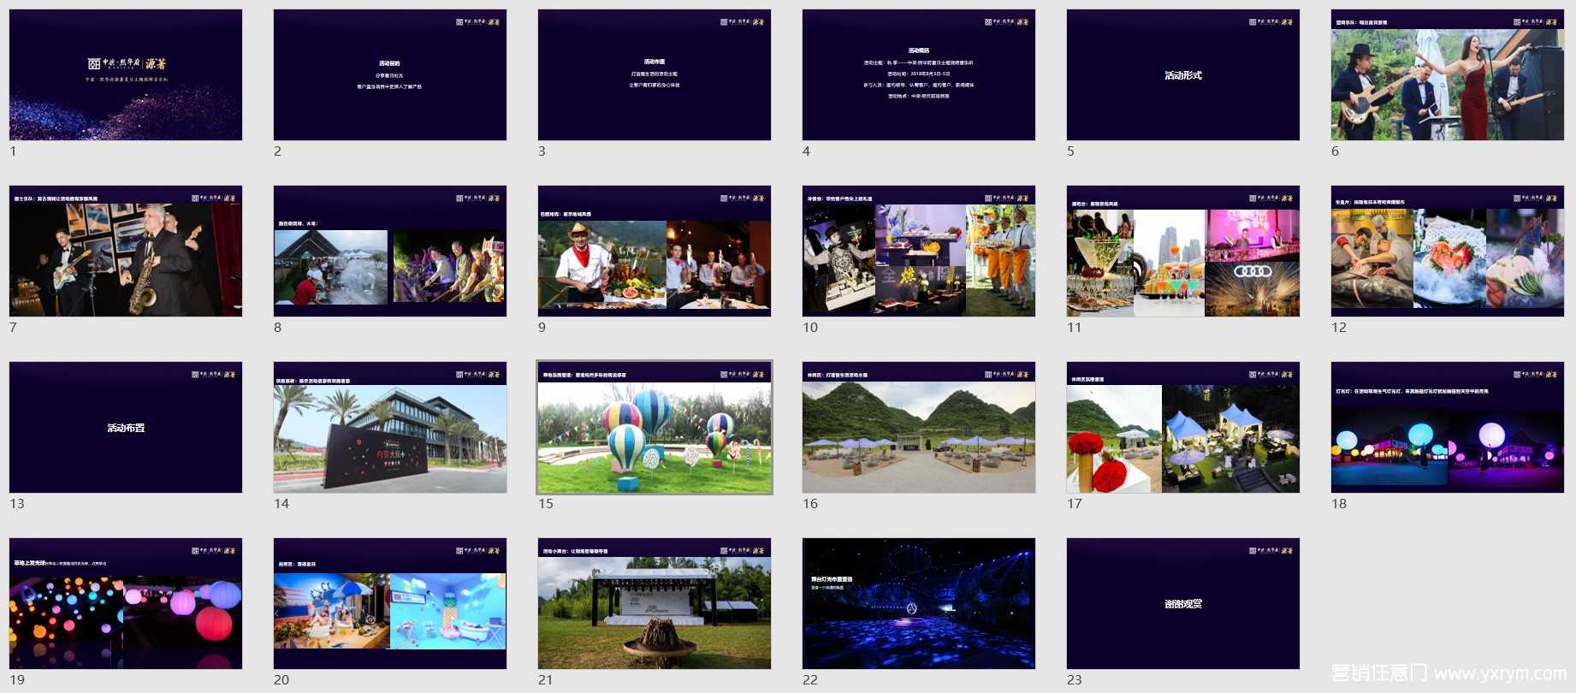Select slide 12 with sashimi platter photos
The width and height of the screenshot is (1576, 693).
pos(1448,252)
